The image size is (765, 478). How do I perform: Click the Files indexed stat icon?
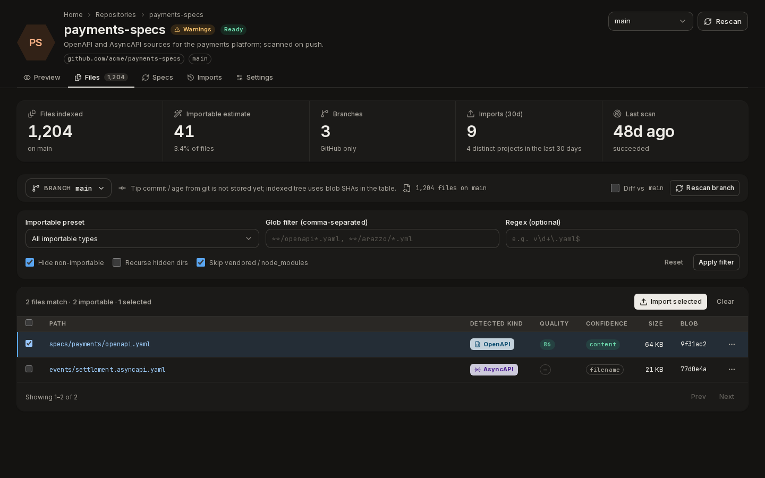click(32, 114)
